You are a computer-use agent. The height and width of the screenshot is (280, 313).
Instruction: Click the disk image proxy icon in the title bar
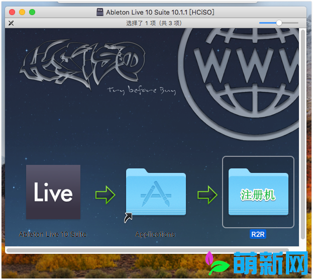(x=100, y=12)
